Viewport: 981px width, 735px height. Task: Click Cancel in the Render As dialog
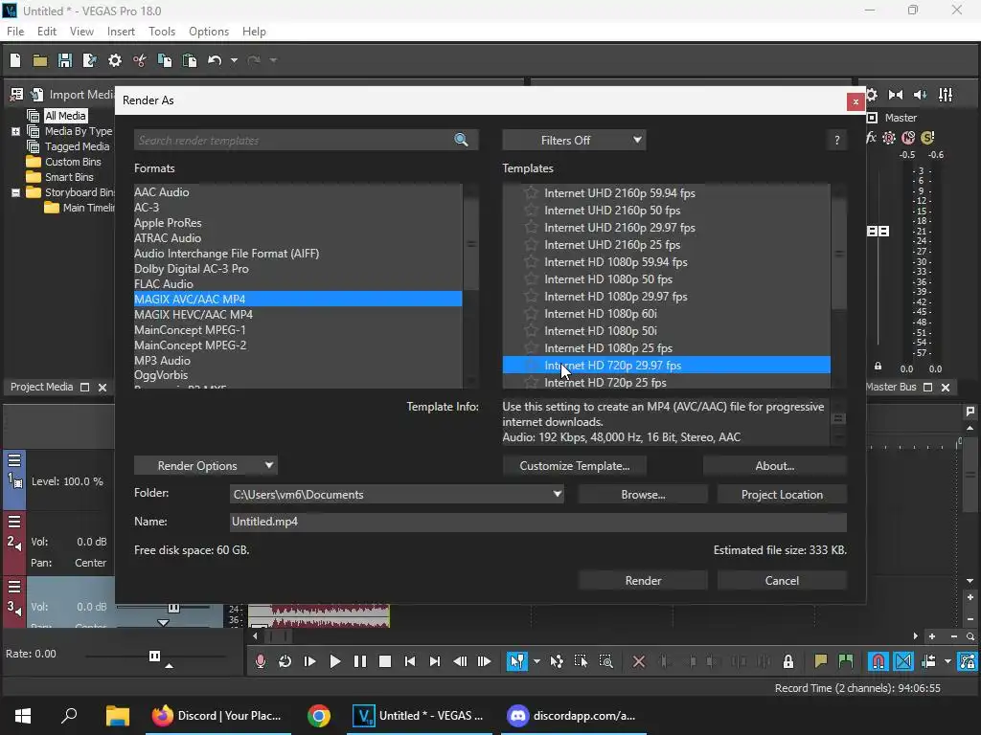point(782,581)
